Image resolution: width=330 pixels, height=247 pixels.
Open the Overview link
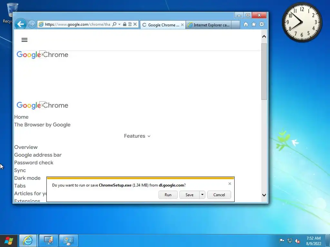point(26,147)
